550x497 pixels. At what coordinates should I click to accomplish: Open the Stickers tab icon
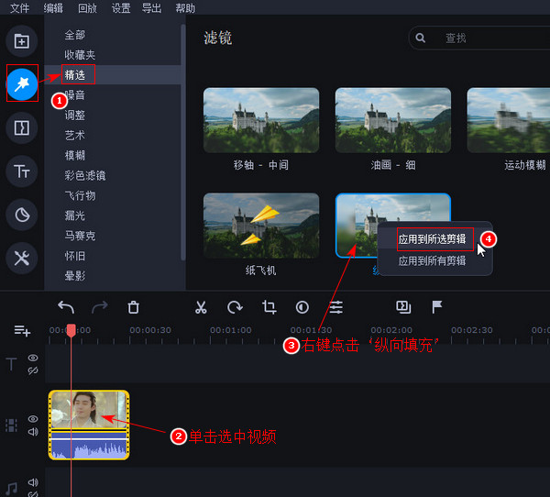22,215
